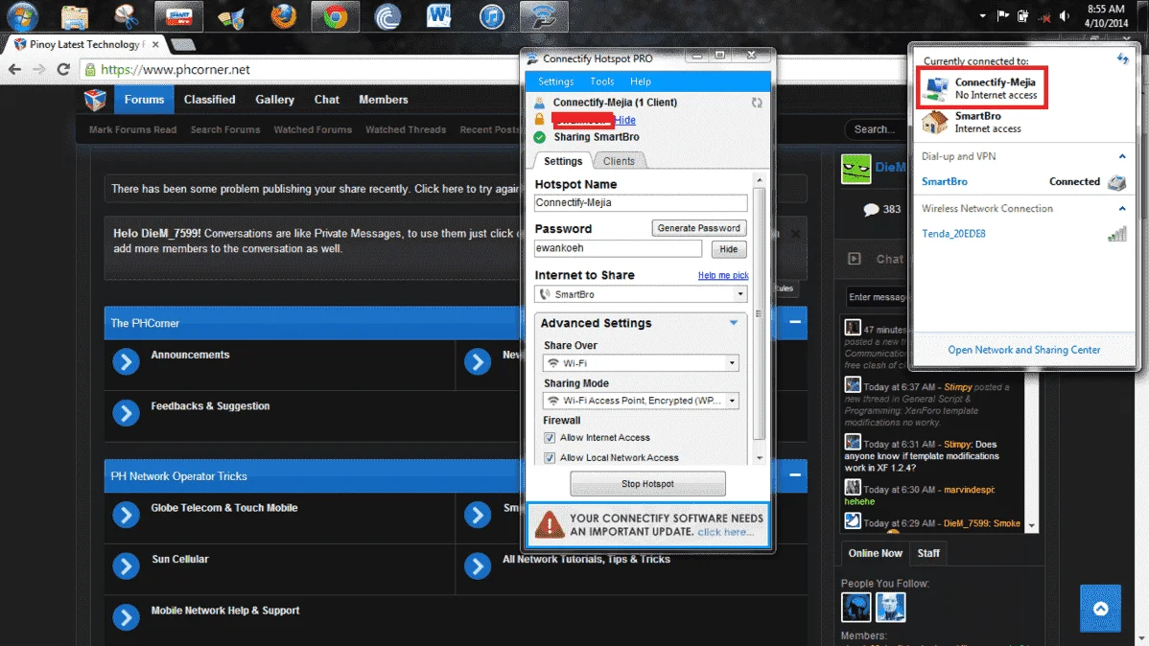The width and height of the screenshot is (1149, 646).
Task: Click the SmartBro dial-up modem icon
Action: tap(1116, 182)
